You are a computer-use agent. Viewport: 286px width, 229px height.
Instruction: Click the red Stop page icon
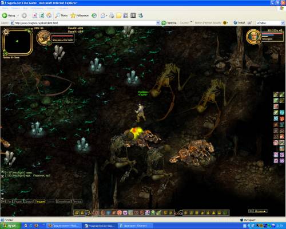pos(35,15)
